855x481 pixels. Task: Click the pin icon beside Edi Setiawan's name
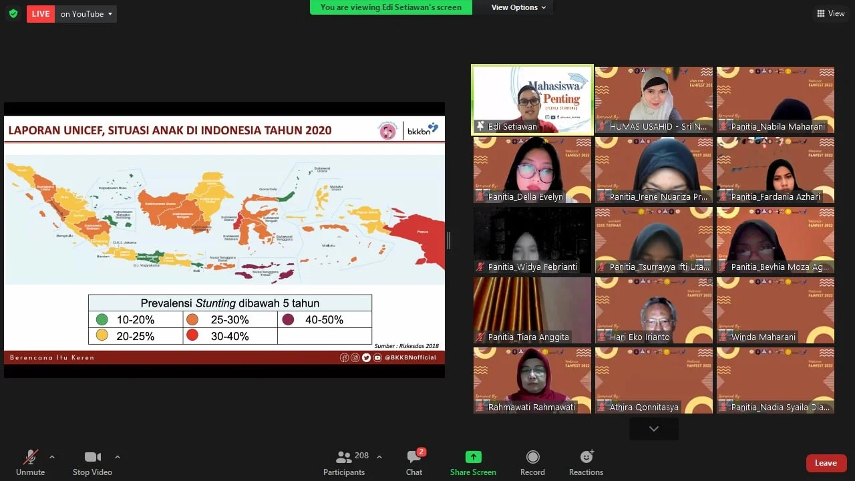[480, 126]
